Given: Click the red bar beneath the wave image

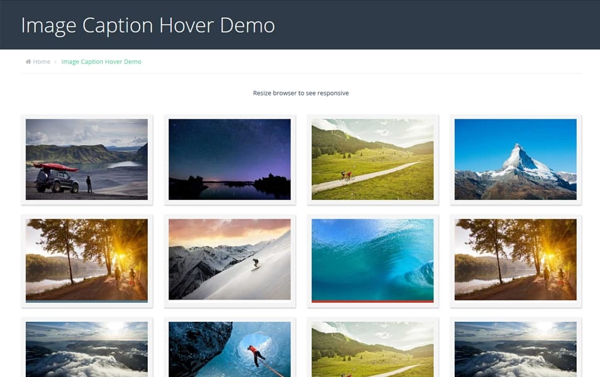Looking at the screenshot, I should [x=372, y=300].
